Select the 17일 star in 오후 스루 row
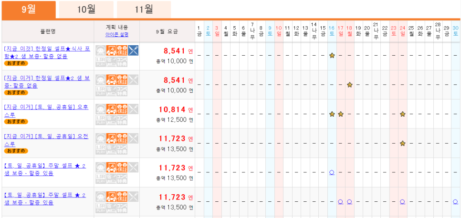 341,114
